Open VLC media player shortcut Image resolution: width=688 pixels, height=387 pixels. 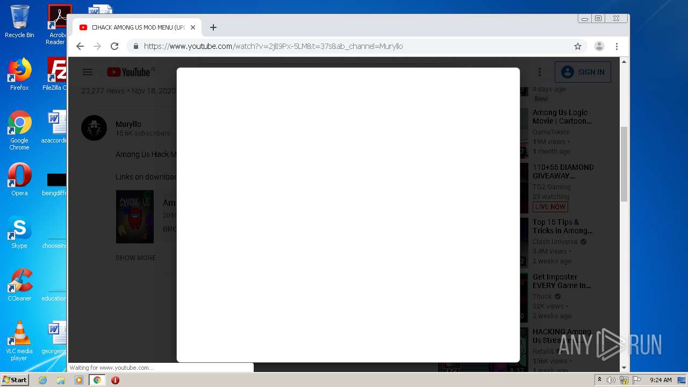19,341
